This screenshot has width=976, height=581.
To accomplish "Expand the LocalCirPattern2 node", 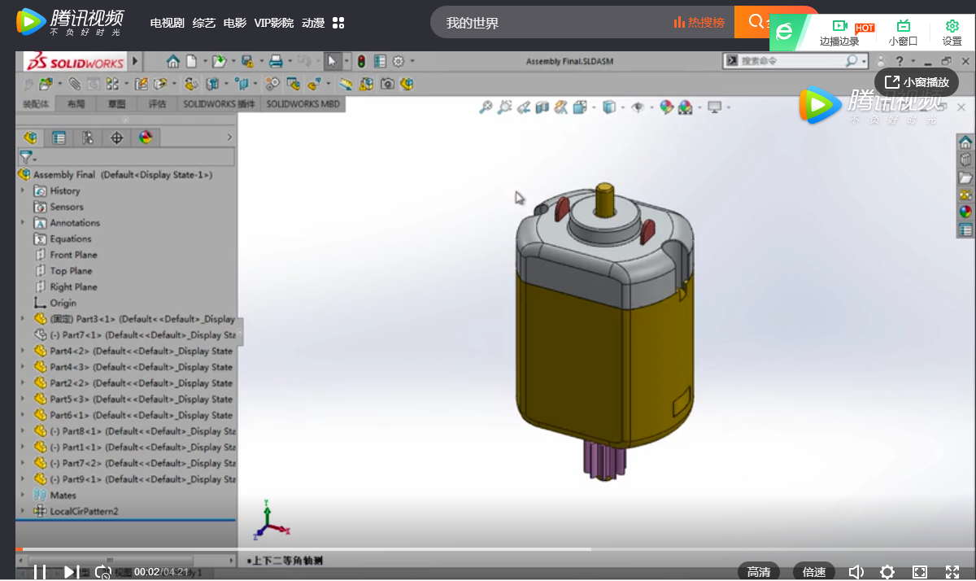I will 23,511.
